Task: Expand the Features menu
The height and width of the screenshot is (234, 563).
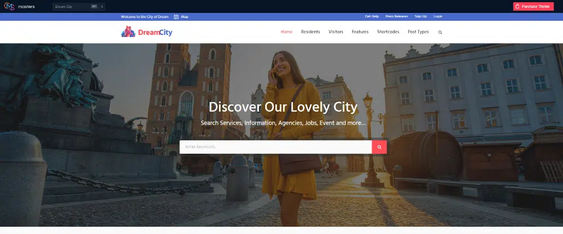Action: [x=360, y=32]
